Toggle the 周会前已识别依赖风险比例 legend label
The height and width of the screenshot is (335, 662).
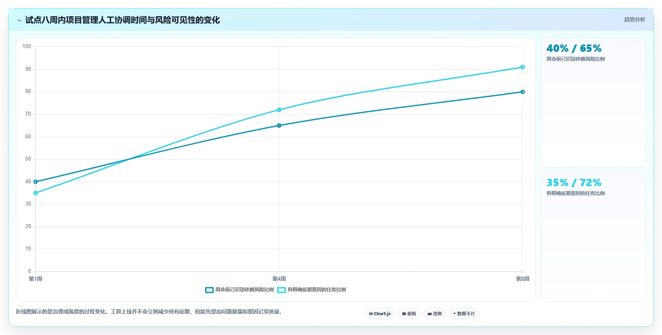[244, 290]
